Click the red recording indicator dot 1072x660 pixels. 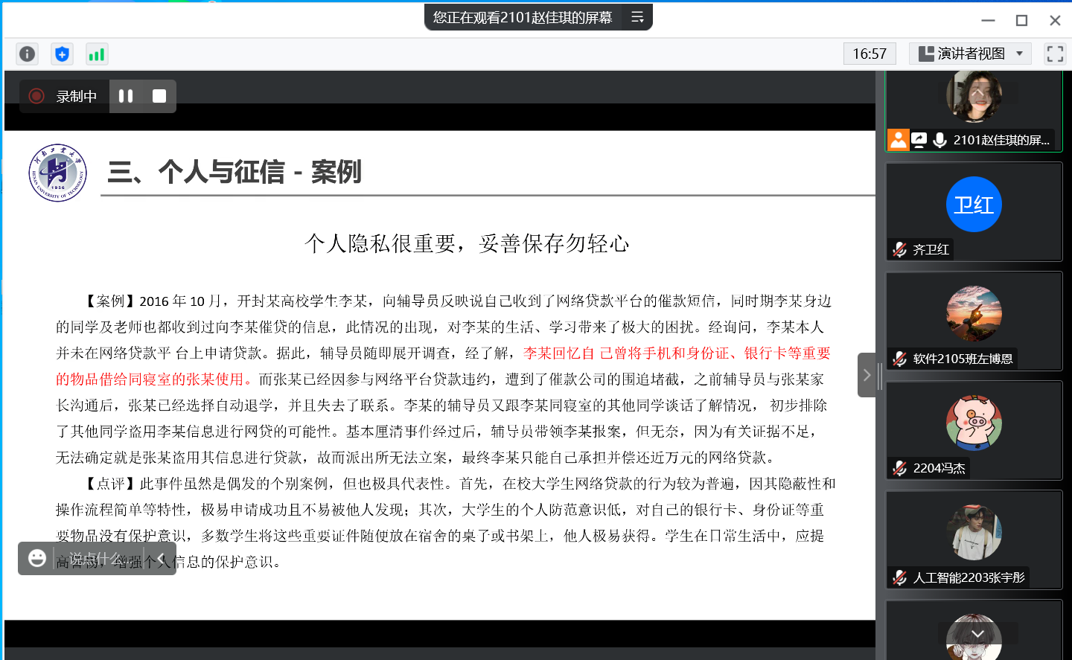(36, 96)
